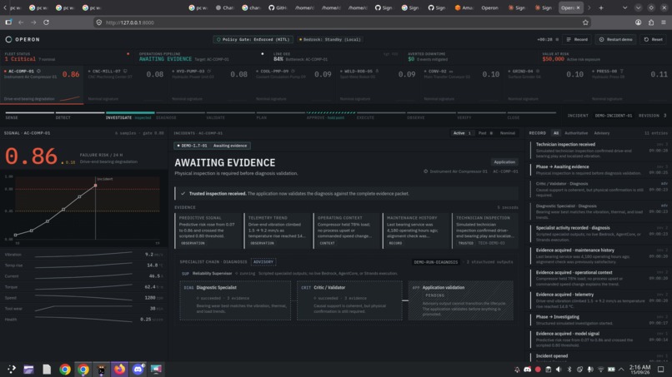Switch incidents list to Nominal
This screenshot has width=672, height=377.
508,133
